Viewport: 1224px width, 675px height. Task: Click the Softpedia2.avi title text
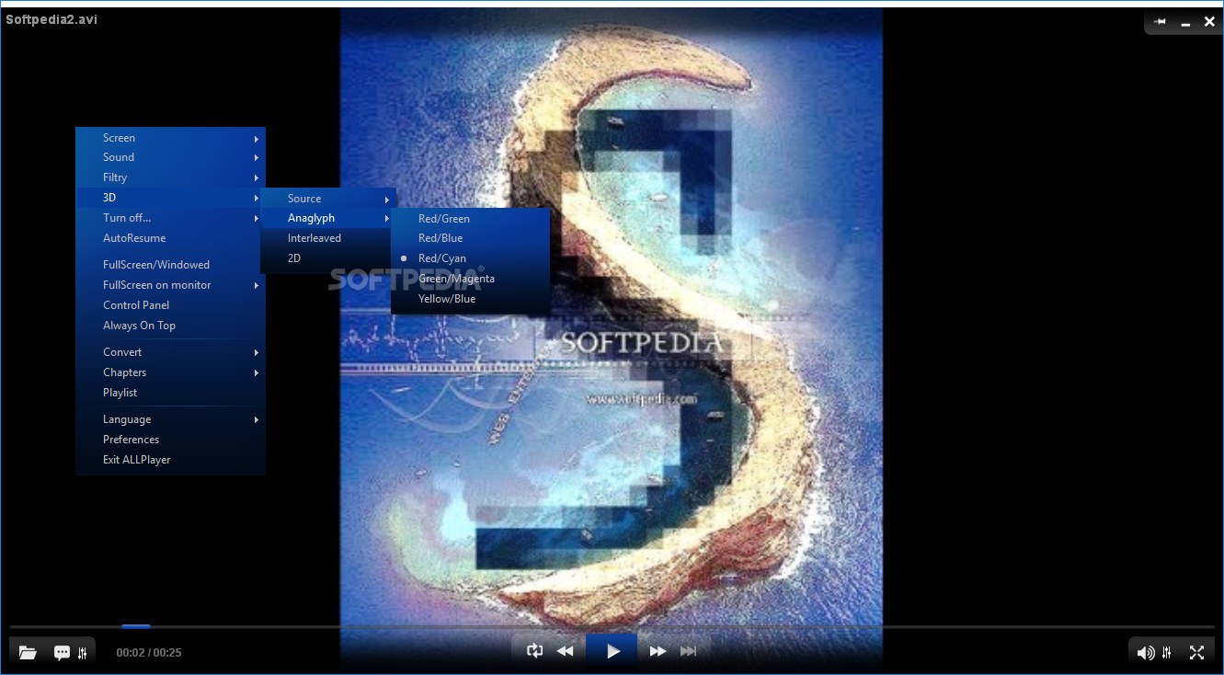pos(51,19)
